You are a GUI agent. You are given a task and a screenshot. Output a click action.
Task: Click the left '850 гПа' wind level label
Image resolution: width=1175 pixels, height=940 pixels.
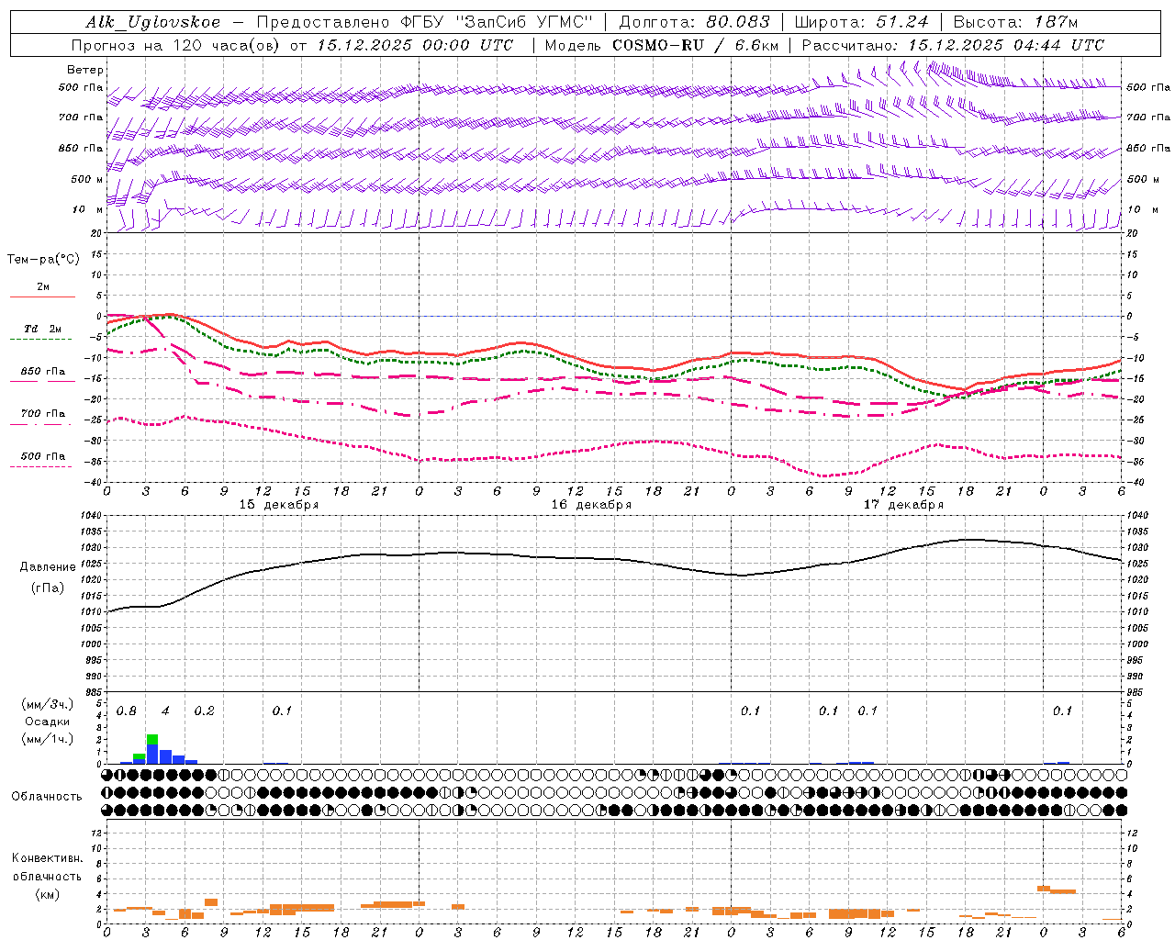click(81, 148)
